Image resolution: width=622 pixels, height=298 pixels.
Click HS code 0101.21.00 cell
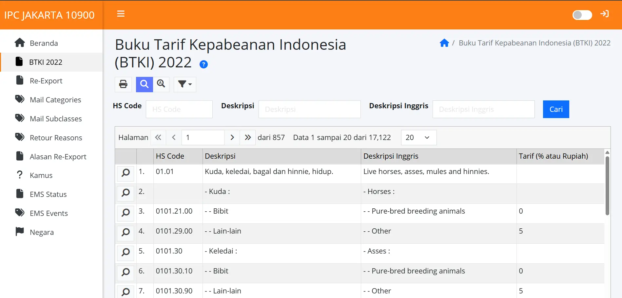178,214
